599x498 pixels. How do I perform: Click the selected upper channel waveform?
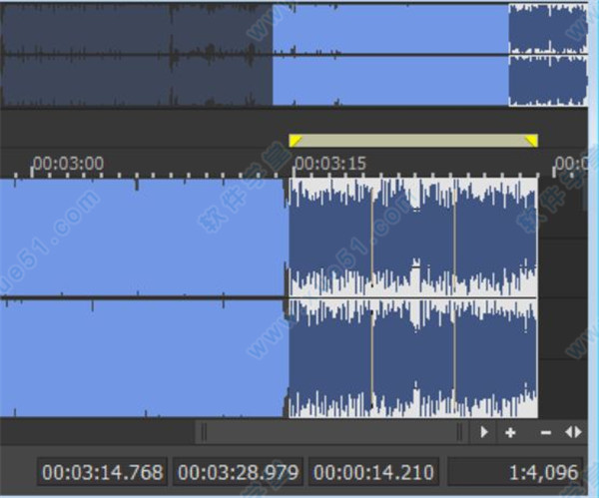pos(412,237)
